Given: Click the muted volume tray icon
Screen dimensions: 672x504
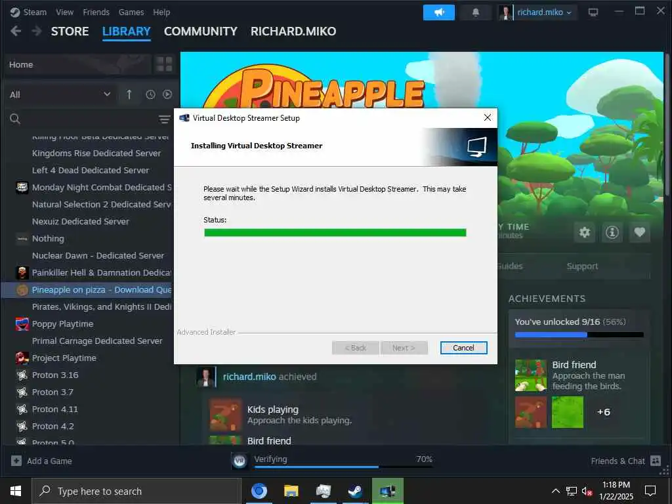Looking at the screenshot, I should pyautogui.click(x=587, y=491).
